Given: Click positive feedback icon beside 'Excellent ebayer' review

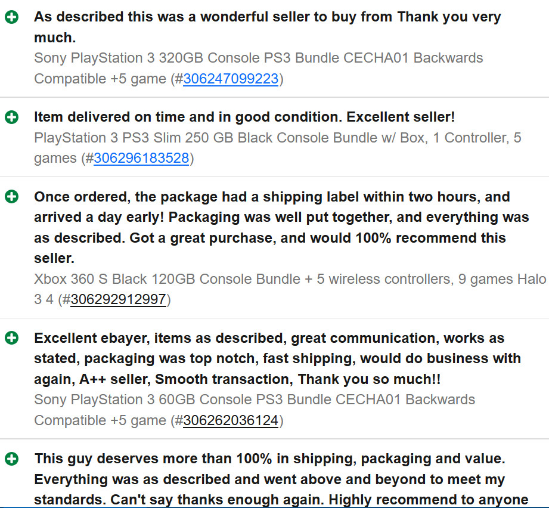Looking at the screenshot, I should pyautogui.click(x=11, y=338).
